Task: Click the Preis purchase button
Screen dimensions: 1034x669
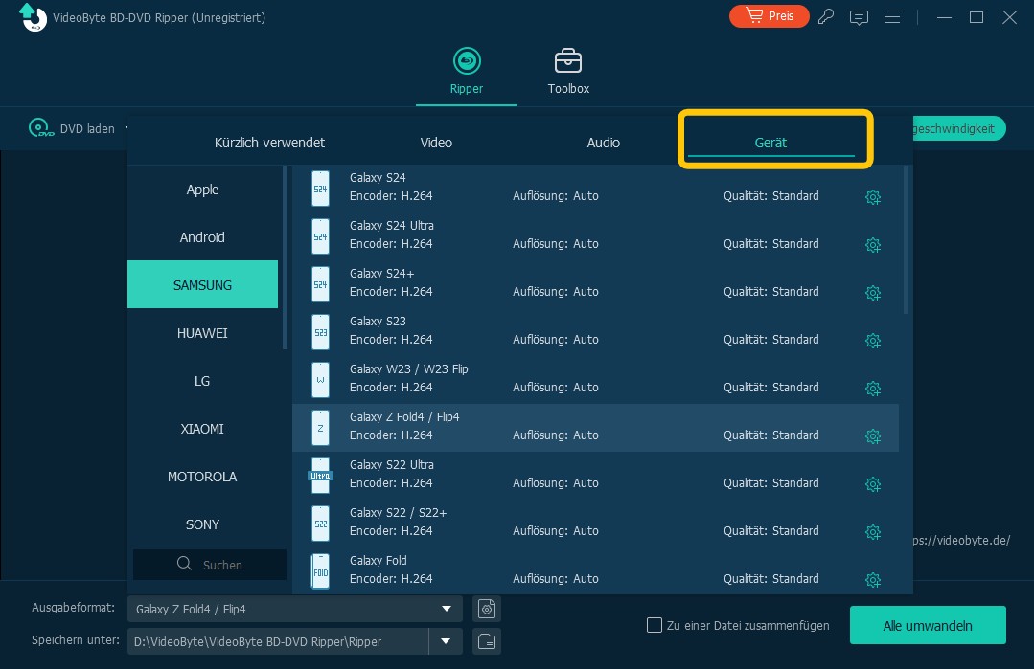Action: point(769,16)
